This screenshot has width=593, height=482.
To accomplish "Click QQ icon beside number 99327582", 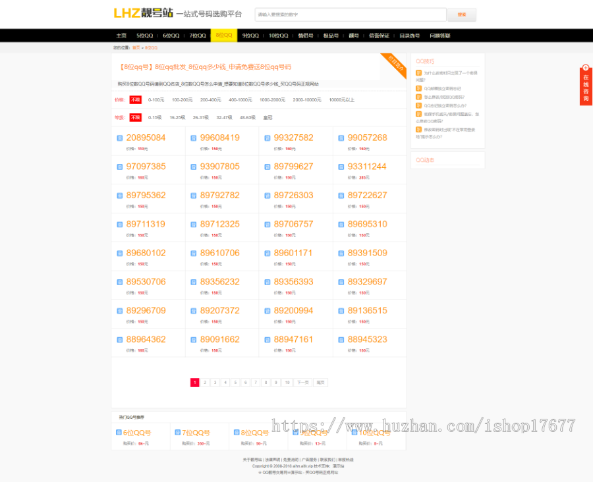I will coord(268,138).
